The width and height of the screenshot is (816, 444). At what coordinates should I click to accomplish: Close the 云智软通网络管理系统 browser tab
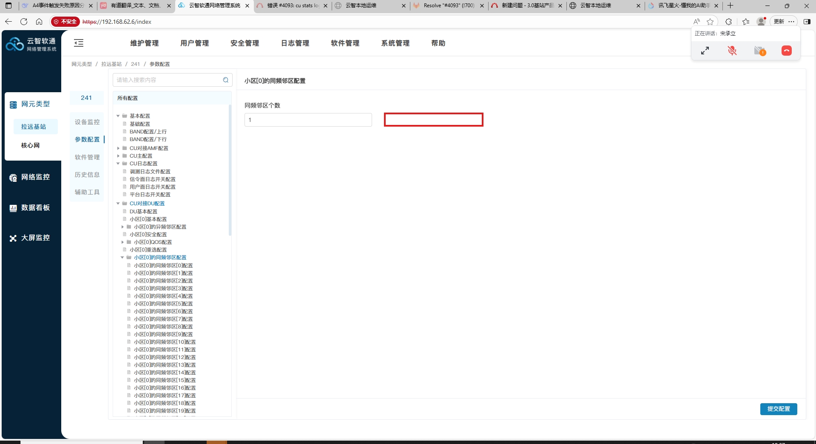(x=247, y=6)
